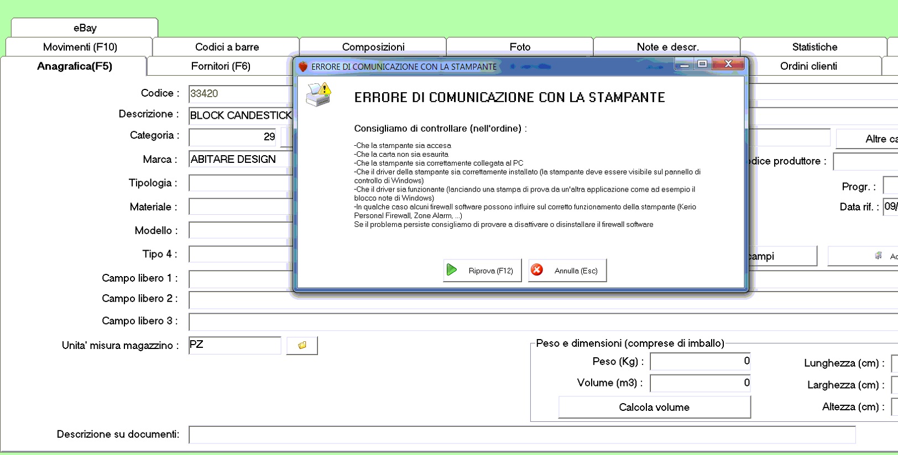Screen dimensions: 898x455
Task: Click the Campo libero 1 field
Action: (x=241, y=279)
